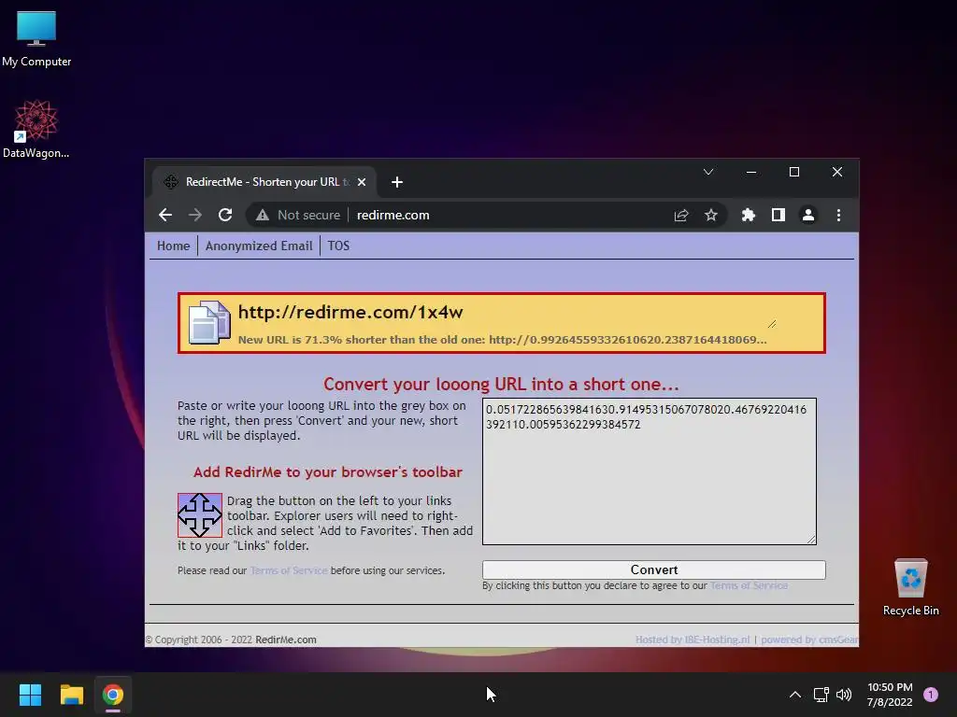Open Chrome three-dot menu

(838, 215)
